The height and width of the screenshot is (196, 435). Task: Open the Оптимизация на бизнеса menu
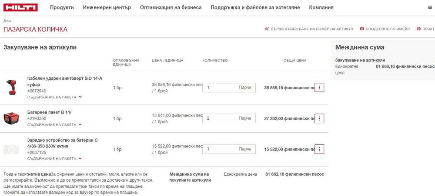tap(171, 7)
